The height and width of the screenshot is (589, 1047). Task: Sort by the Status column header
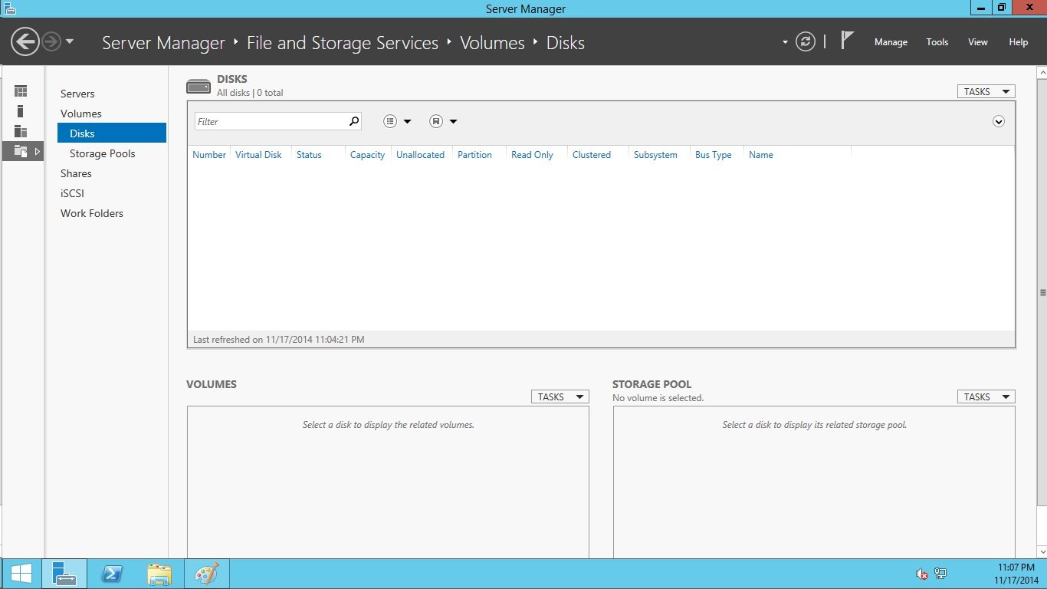[310, 155]
